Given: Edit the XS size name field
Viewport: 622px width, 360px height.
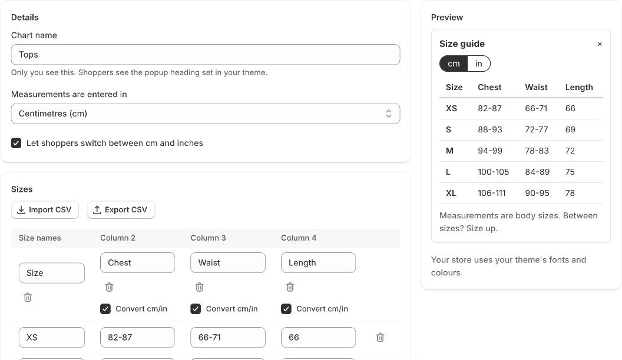Looking at the screenshot, I should pyautogui.click(x=52, y=337).
